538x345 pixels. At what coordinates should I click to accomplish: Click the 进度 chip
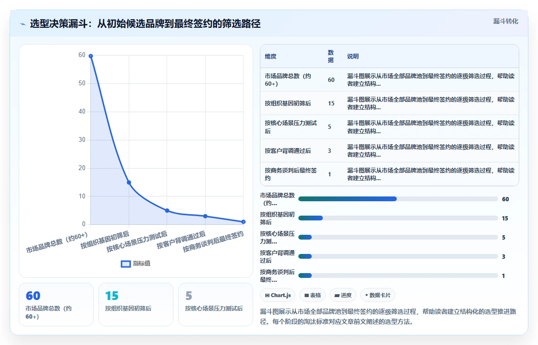point(343,295)
